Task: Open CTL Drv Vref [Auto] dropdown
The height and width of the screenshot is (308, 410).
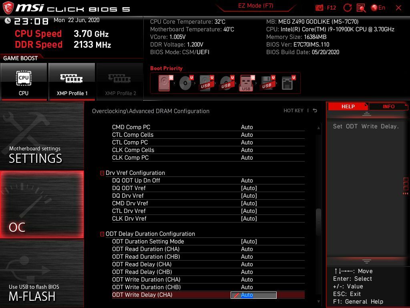Action: point(249,211)
